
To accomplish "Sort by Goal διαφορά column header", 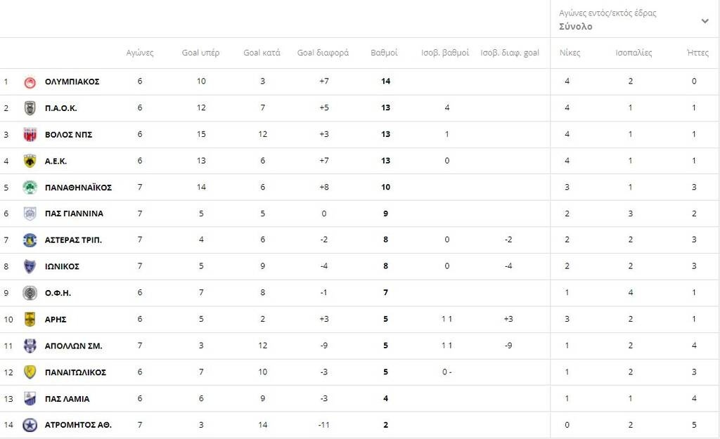I will 323,53.
